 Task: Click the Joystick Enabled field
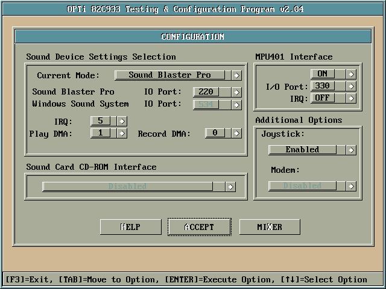(x=302, y=150)
